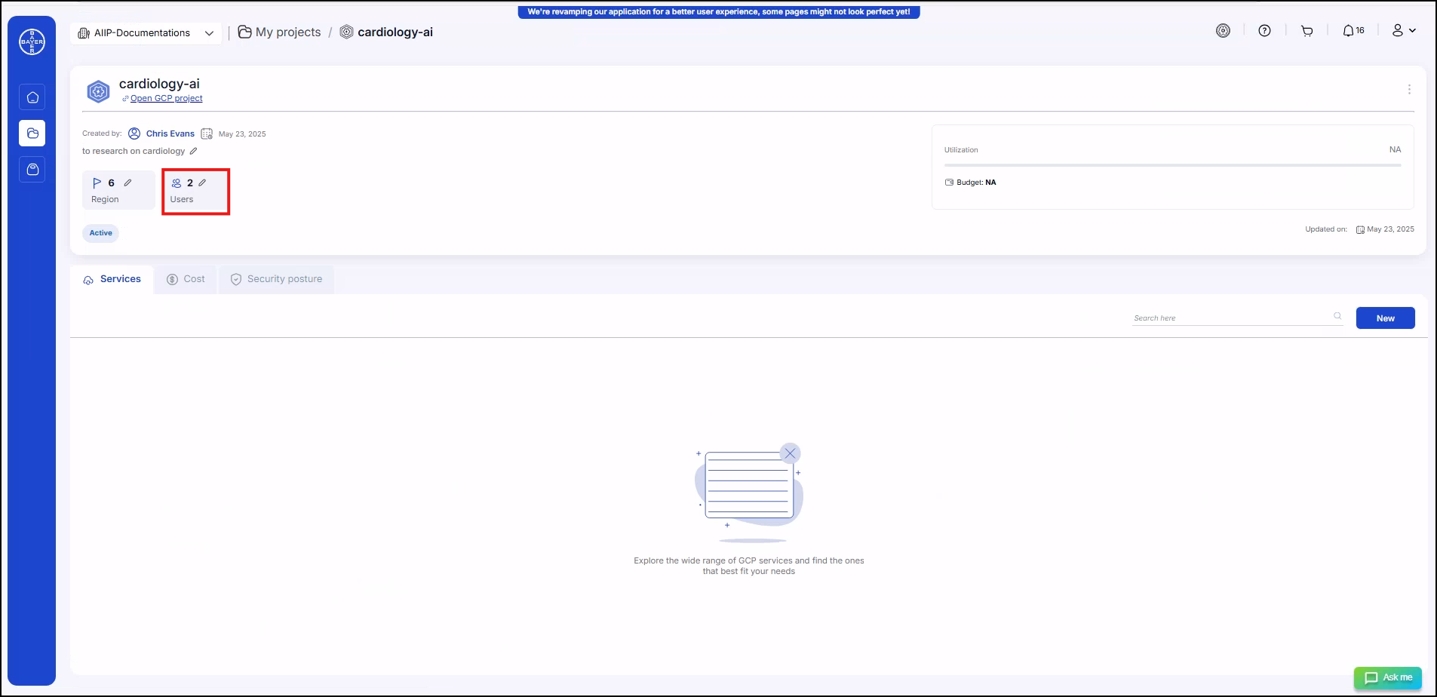This screenshot has width=1437, height=697.
Task: Open notifications bell showing 16
Action: pos(1353,31)
